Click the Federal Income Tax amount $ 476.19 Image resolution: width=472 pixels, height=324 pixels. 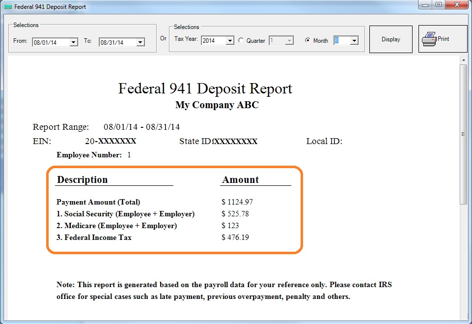pos(235,237)
